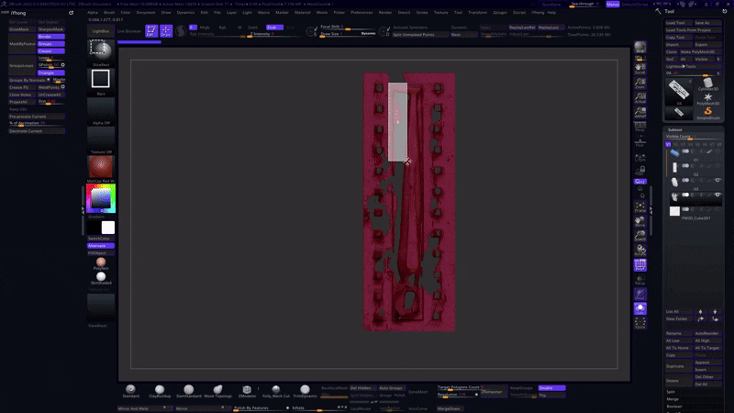Click the Close Holes button
Screen dimensions: 734x413
[21, 95]
